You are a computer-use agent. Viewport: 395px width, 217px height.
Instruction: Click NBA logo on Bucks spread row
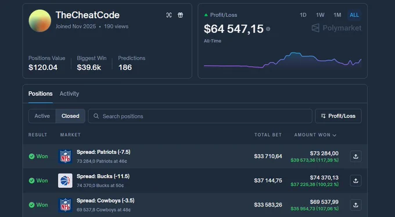click(x=65, y=180)
